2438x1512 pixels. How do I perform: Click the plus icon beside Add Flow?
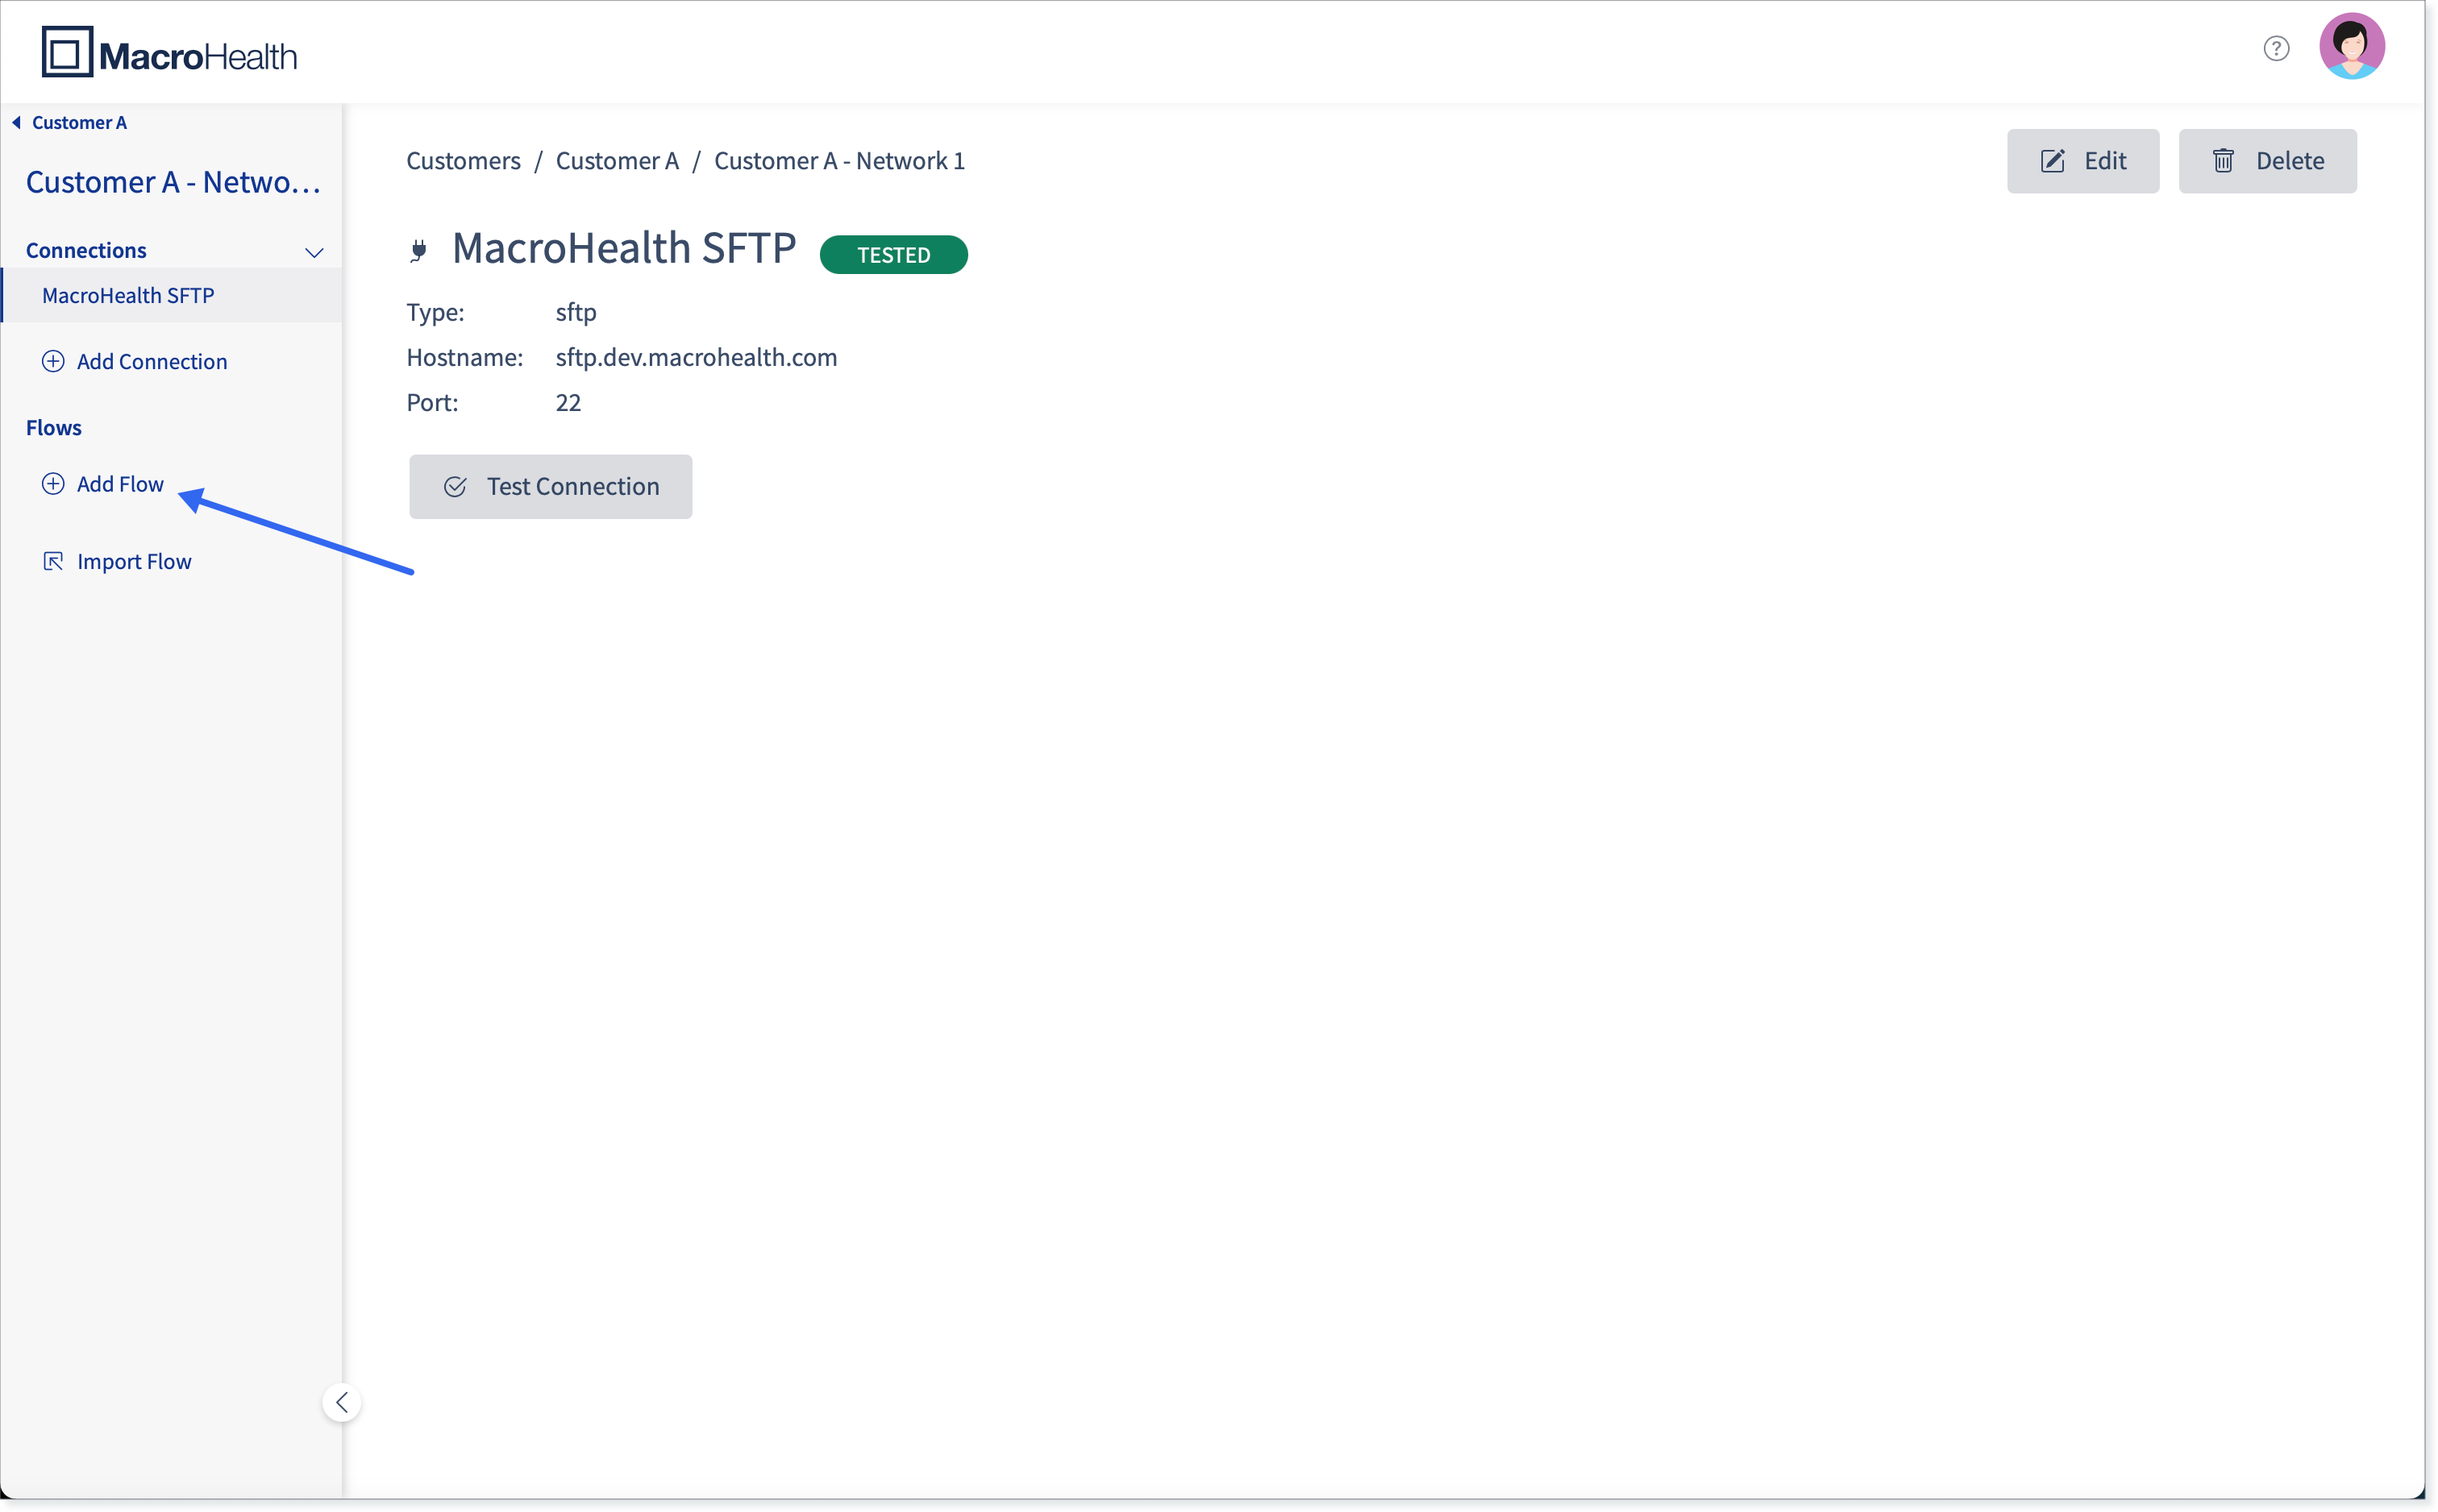coord(53,484)
